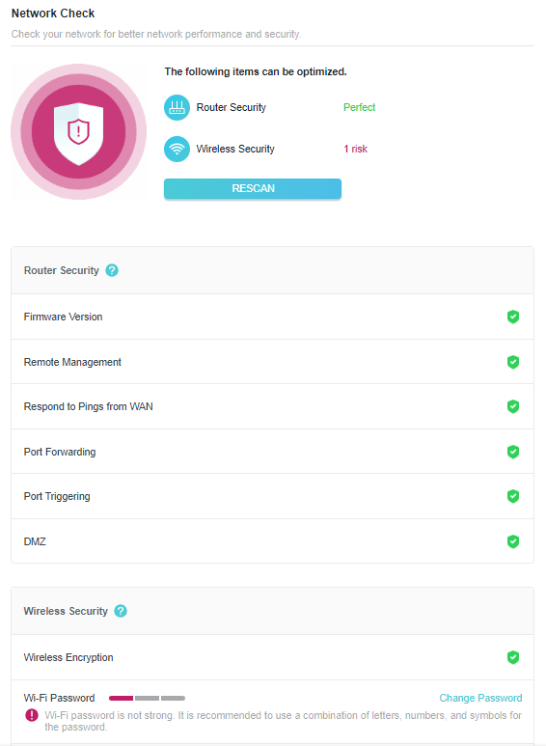Select the 'DMZ' row label

point(35,541)
